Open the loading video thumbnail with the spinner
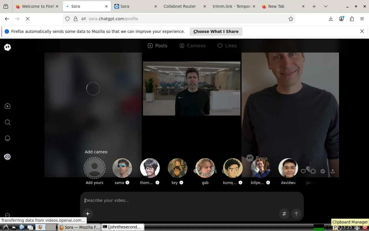Viewport: 369px width, 231px height. coord(93,115)
